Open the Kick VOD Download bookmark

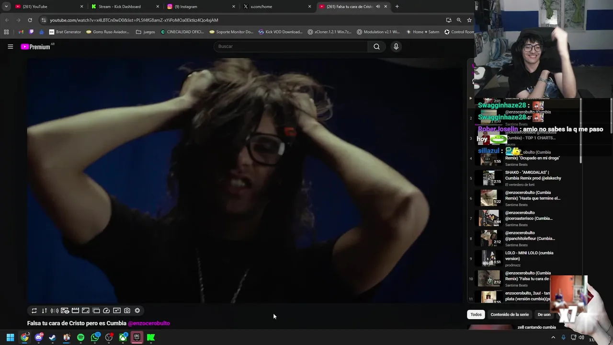(281, 32)
